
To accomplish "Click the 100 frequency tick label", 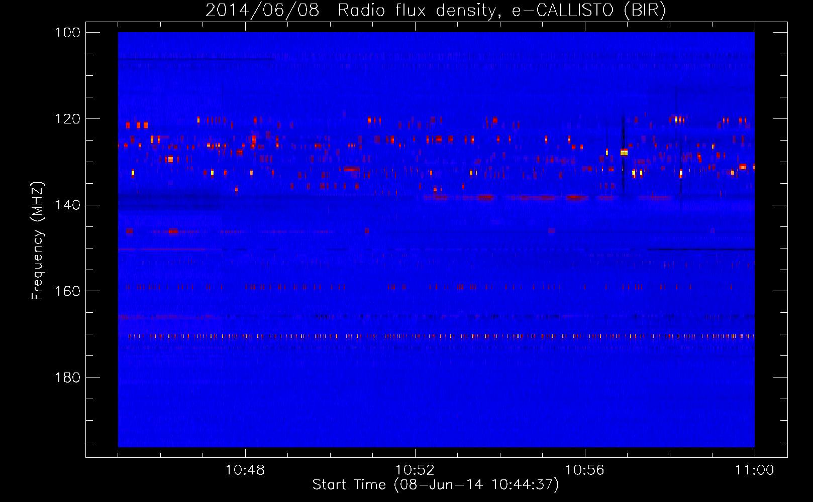I will (67, 33).
